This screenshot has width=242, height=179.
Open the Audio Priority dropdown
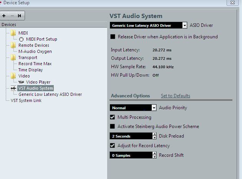154,108
